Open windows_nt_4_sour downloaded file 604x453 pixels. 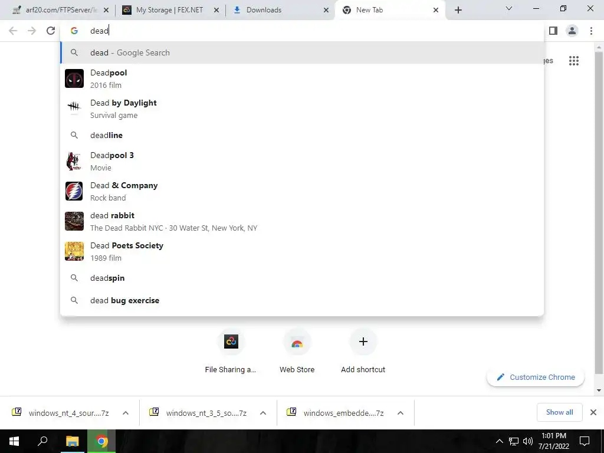point(61,413)
